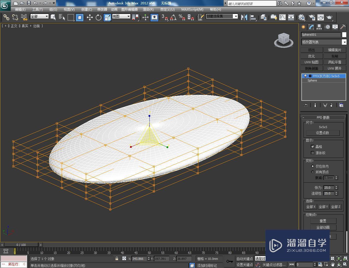The height and width of the screenshot is (268, 349).
Task: Select the Select and Rotate tool
Action: (98, 17)
